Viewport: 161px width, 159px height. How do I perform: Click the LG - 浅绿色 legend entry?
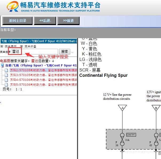tap(91, 59)
